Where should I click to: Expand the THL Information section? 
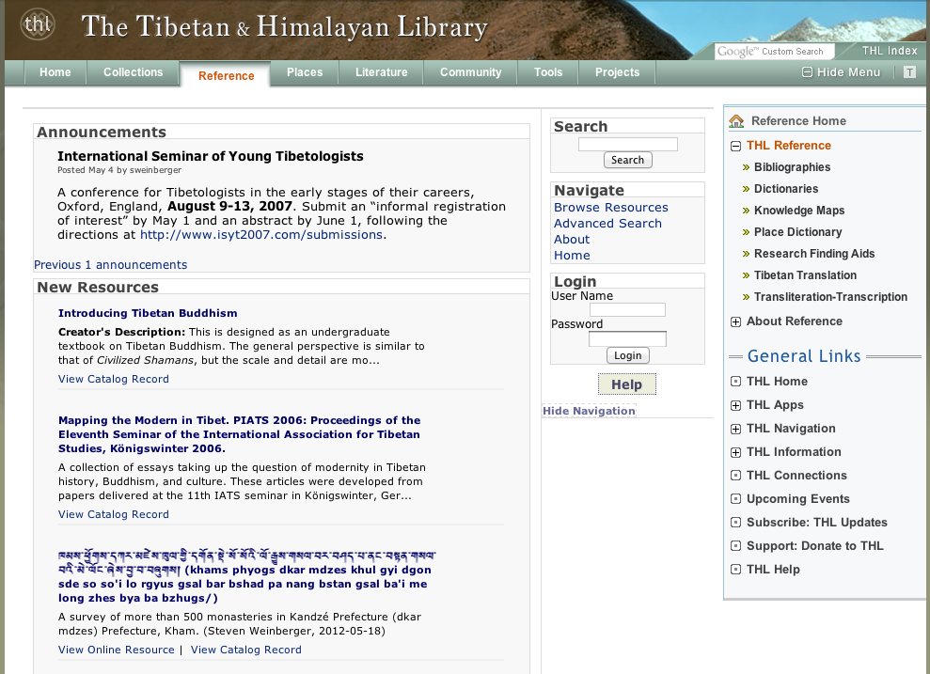[x=735, y=452]
